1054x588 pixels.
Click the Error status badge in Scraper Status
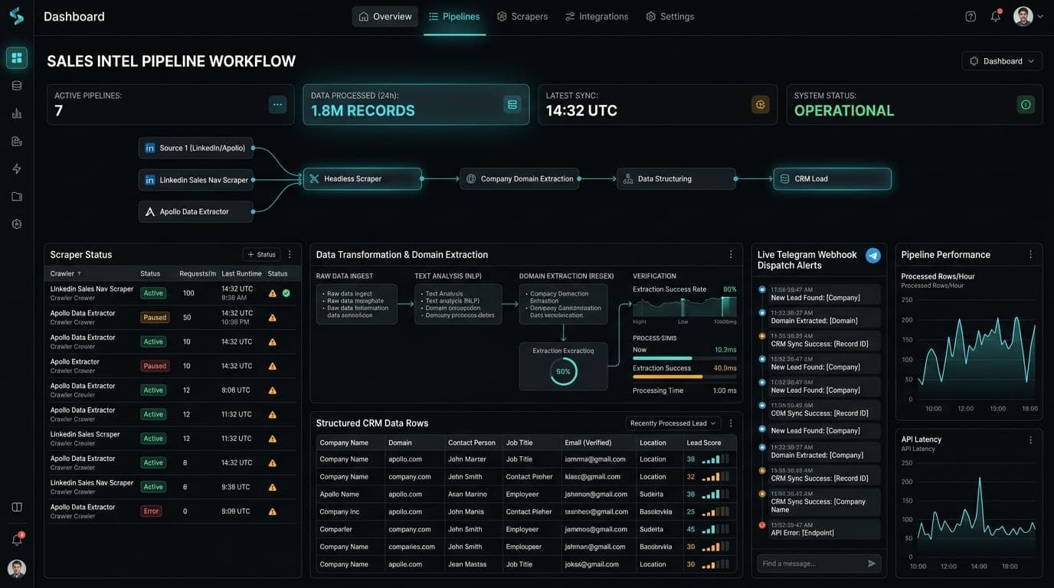tap(151, 511)
